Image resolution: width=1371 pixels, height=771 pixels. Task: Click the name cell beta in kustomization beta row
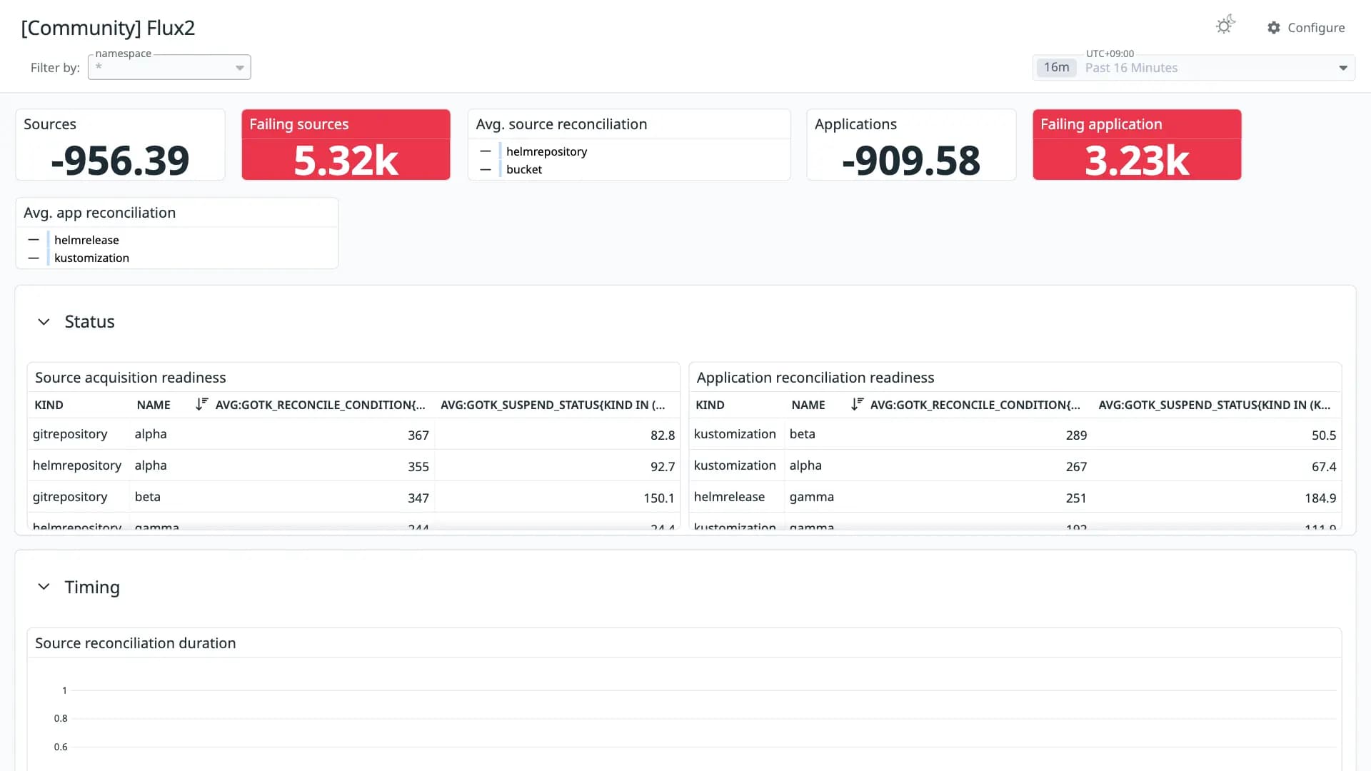tap(802, 434)
